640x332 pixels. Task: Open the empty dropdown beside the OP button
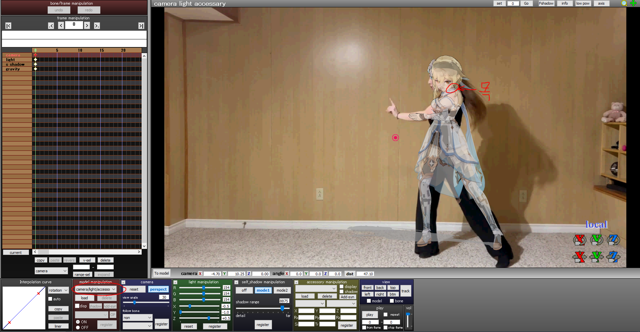[92, 315]
